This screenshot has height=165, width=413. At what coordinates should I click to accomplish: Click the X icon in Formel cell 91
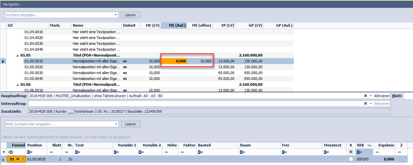pyautogui.click(x=18, y=159)
